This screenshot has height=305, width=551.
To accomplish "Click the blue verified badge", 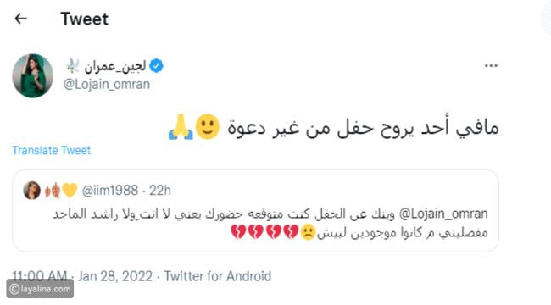I will (x=156, y=66).
